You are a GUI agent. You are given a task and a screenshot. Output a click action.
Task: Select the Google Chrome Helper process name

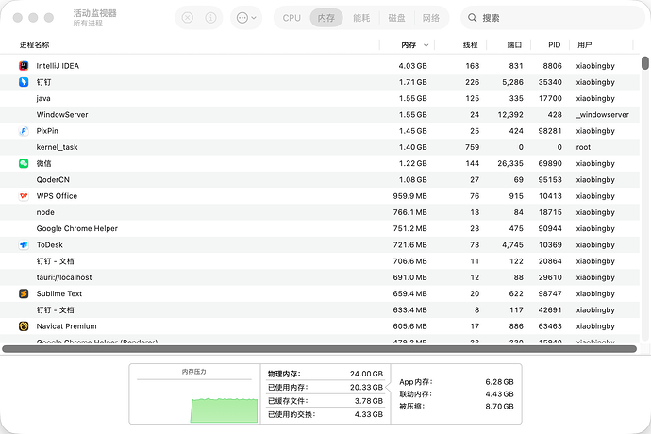[x=76, y=228]
